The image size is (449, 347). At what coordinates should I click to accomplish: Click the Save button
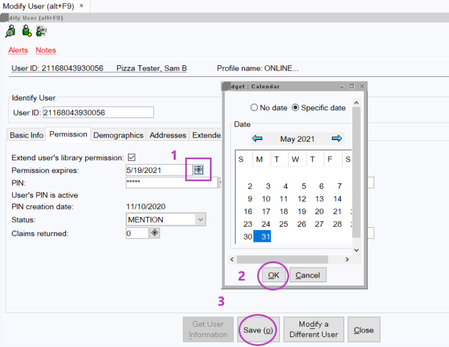click(x=258, y=330)
